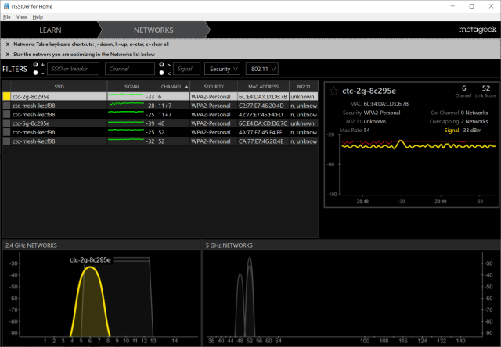
Task: Click the Signal -33 dBm reading
Action: pos(463,130)
